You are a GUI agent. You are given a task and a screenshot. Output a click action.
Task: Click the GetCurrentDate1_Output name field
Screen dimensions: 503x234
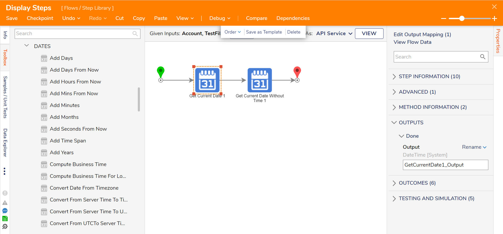pos(445,165)
